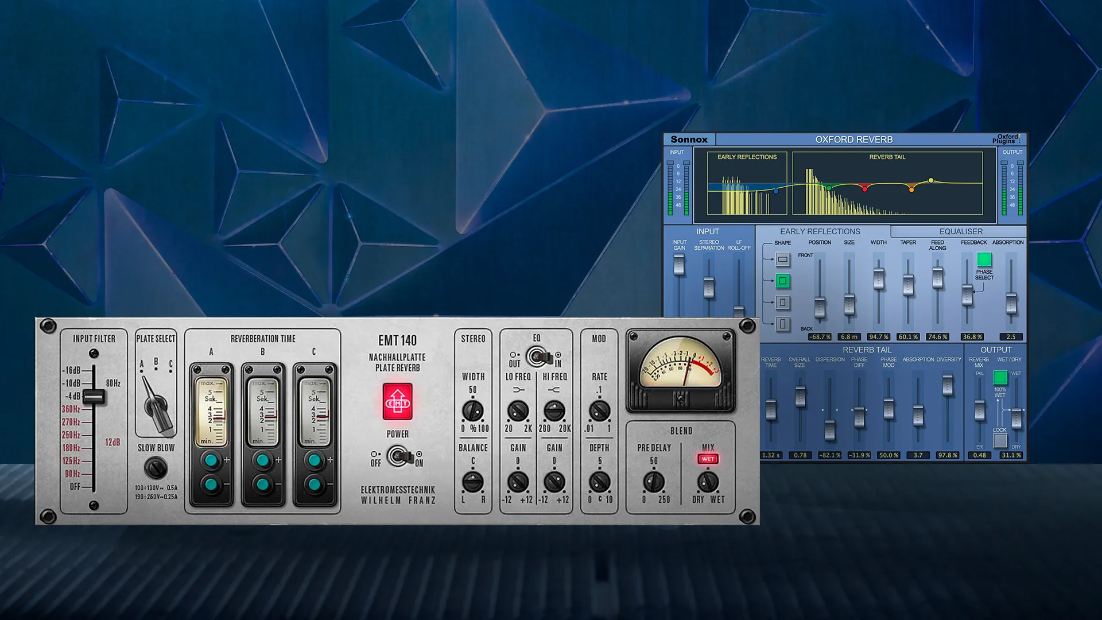Click the Size value field 6.8 m
Screen dimensions: 1102x620
(x=849, y=337)
